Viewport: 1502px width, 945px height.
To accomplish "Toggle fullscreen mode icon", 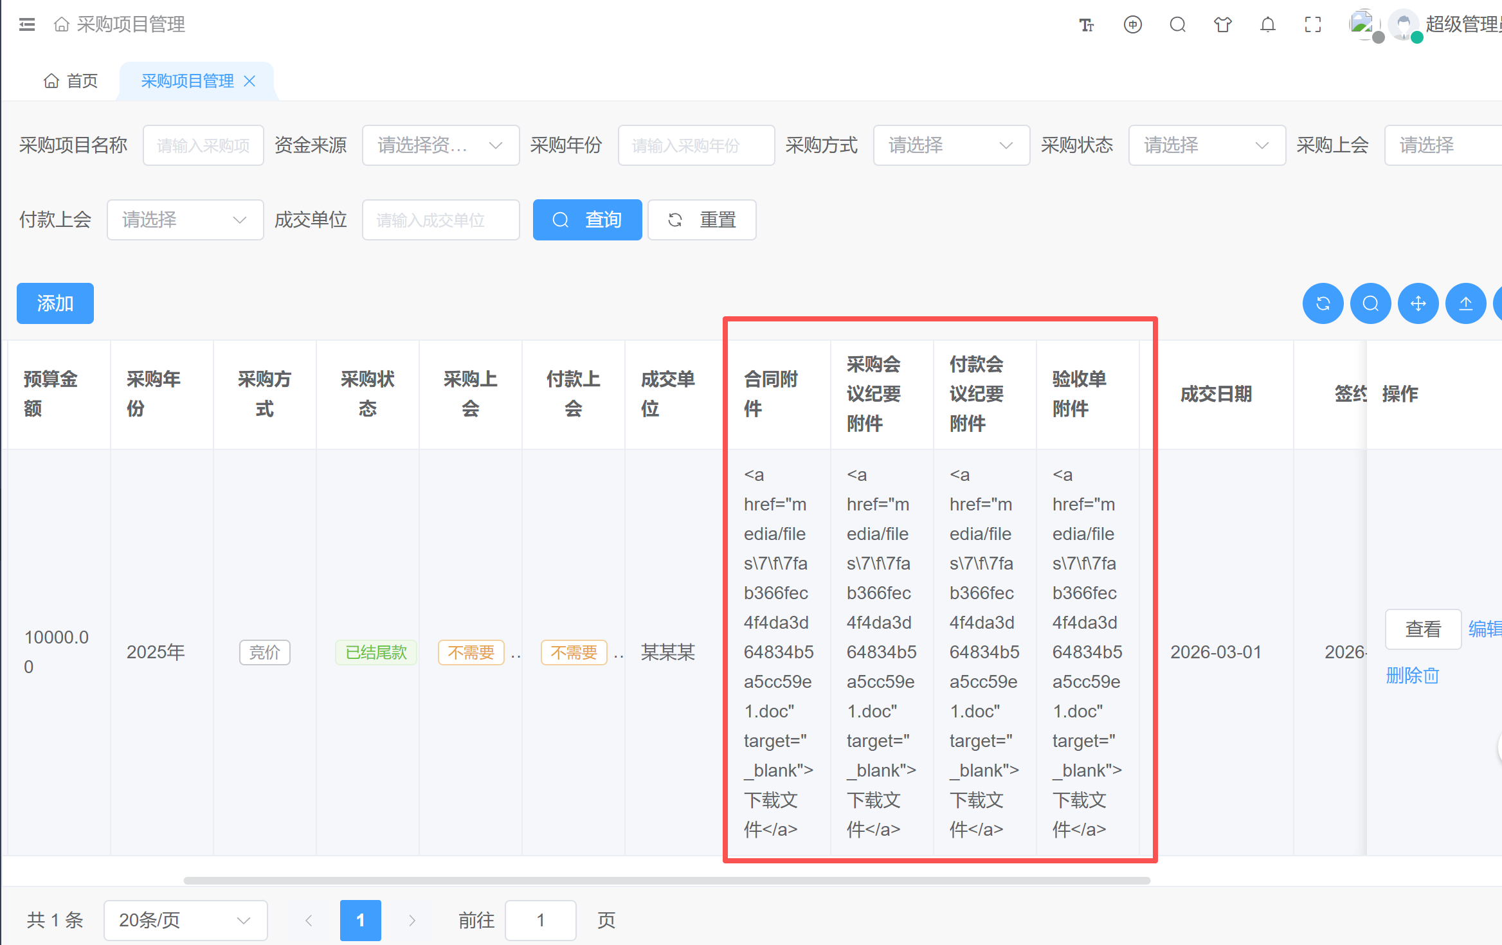I will (x=1312, y=25).
